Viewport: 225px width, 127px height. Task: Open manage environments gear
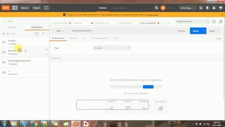(x=221, y=22)
